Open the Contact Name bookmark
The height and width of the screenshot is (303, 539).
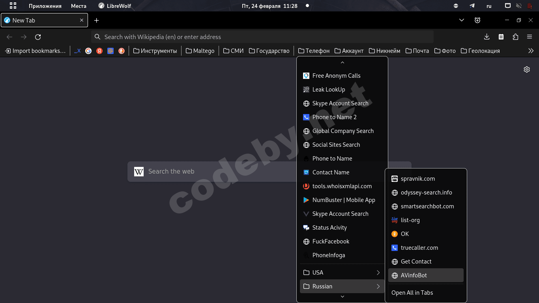point(342,172)
